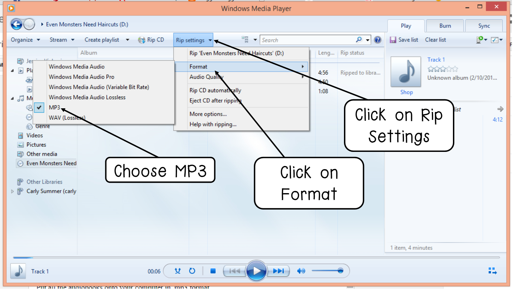Click the Windows Media Player title bar icon

pos(11,8)
